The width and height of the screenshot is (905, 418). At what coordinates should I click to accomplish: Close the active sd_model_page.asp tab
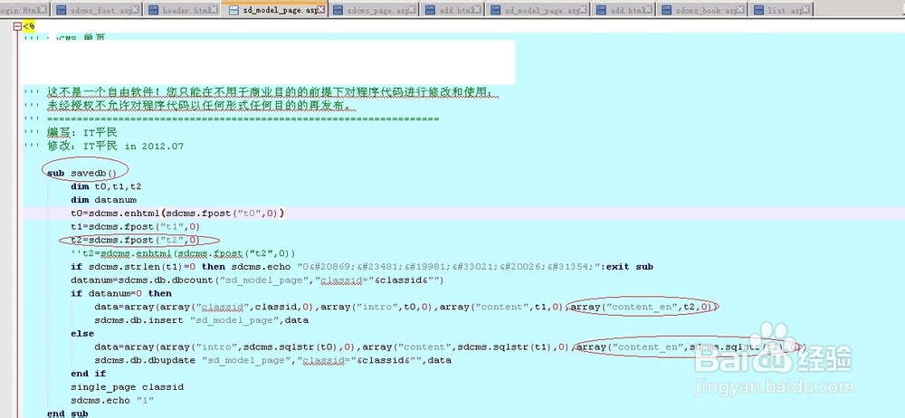[x=321, y=10]
